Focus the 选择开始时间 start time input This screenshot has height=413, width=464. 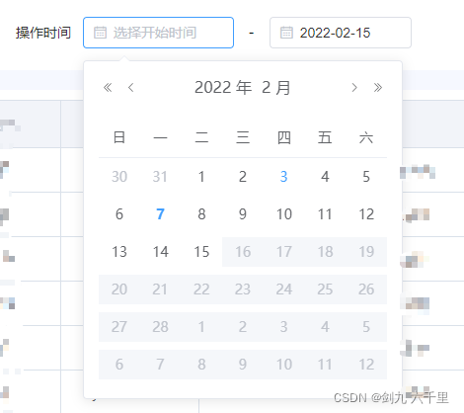click(x=158, y=33)
